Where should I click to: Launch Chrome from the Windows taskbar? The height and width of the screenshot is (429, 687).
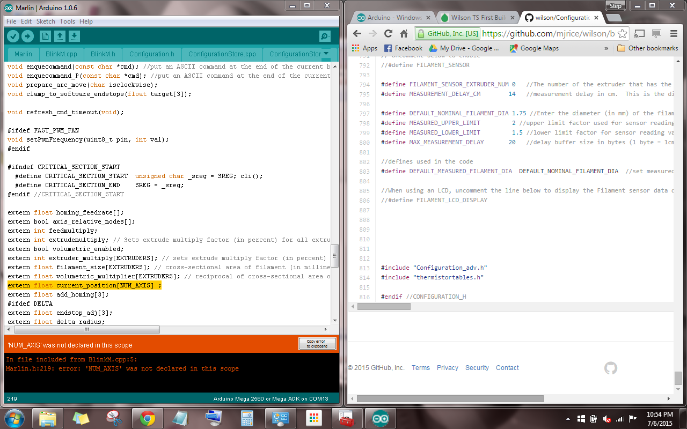click(148, 418)
